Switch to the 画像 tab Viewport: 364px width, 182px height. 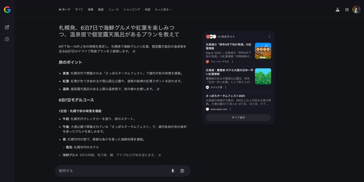point(91,10)
